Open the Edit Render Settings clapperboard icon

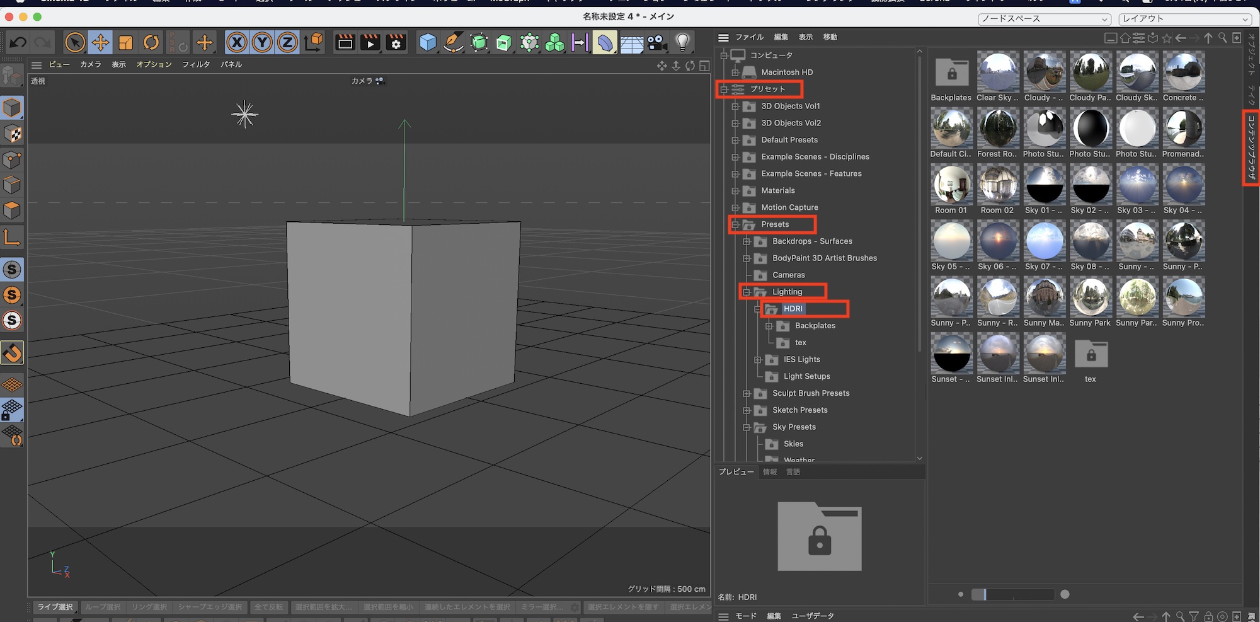tap(396, 43)
